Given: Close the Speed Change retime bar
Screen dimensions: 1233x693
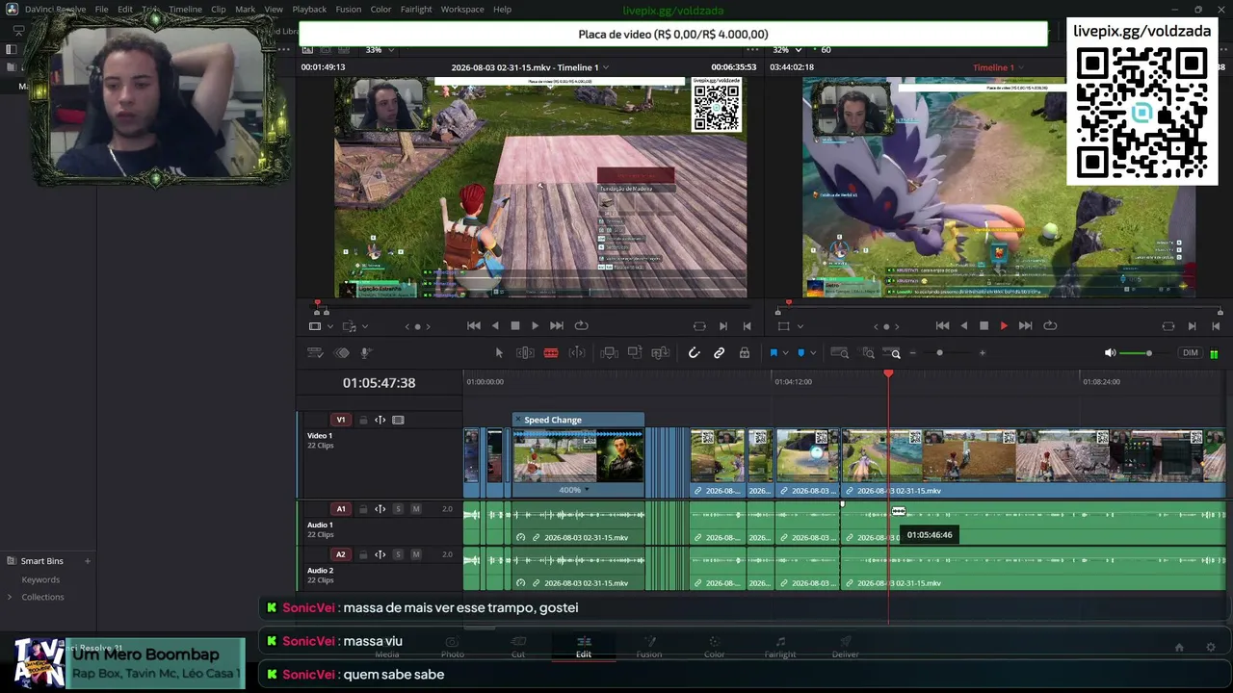Looking at the screenshot, I should coord(517,420).
